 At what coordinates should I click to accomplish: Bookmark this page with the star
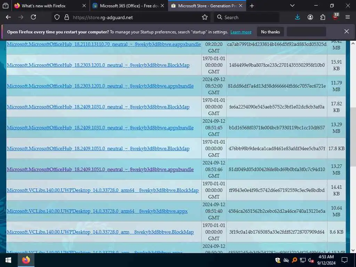point(204,17)
